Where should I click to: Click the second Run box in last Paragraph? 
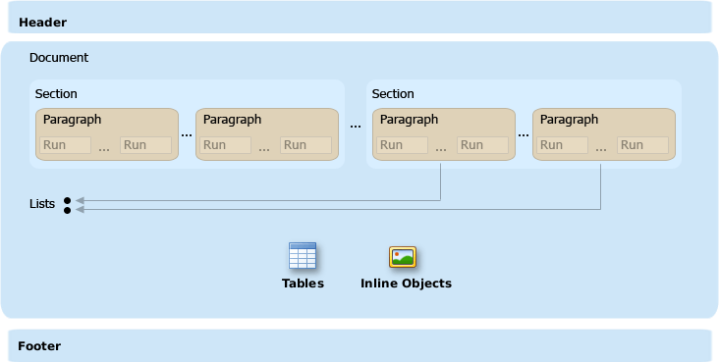coord(642,145)
